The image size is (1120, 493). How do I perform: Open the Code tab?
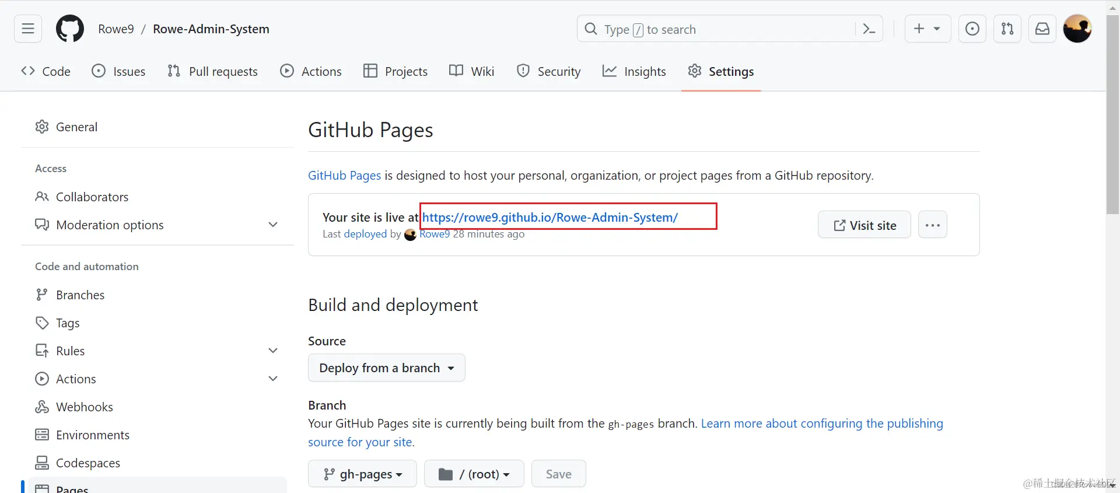45,71
